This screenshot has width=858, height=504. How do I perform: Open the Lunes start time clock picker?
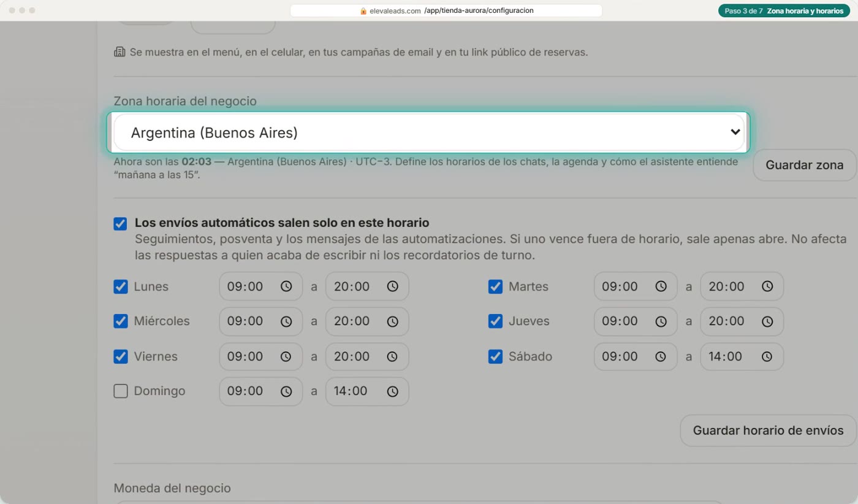click(x=286, y=286)
